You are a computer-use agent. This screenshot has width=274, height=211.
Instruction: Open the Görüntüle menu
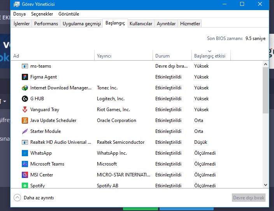click(68, 14)
